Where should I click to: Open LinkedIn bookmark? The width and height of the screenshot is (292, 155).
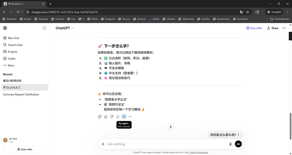(169, 19)
